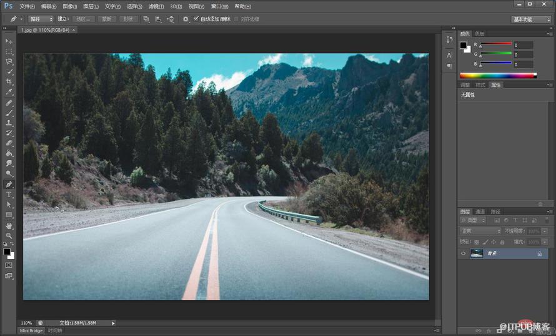Image resolution: width=556 pixels, height=336 pixels.
Task: Select the Lasso tool
Action: [x=9, y=61]
